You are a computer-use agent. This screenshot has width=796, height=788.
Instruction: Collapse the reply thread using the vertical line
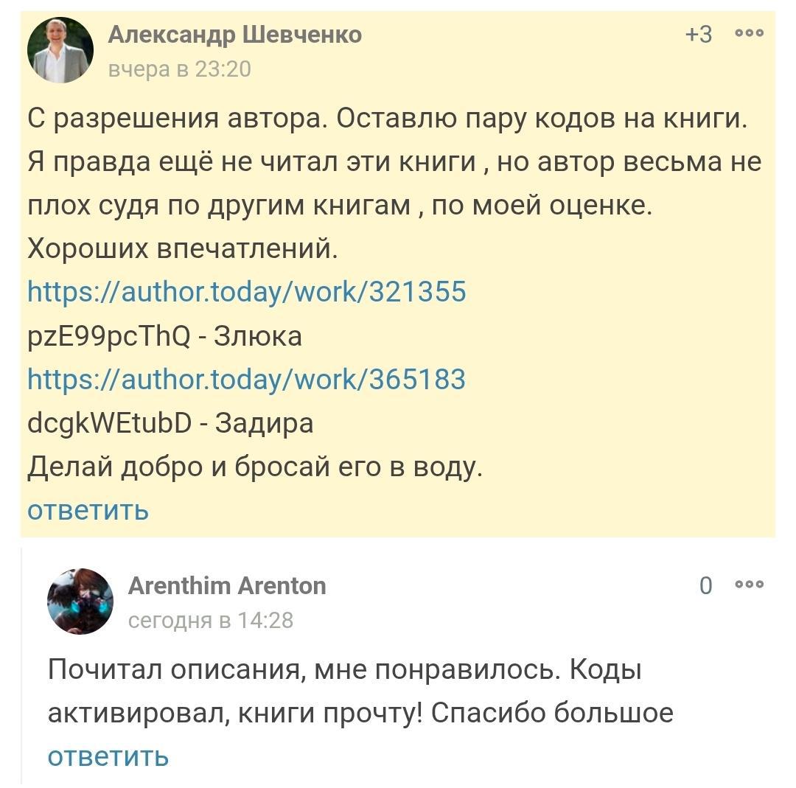pos(22,663)
